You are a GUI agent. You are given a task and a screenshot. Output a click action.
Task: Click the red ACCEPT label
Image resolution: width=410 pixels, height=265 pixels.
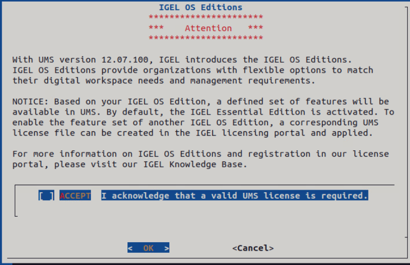(75, 196)
